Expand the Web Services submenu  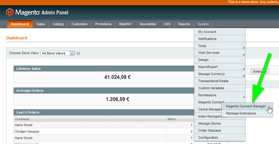(220, 53)
